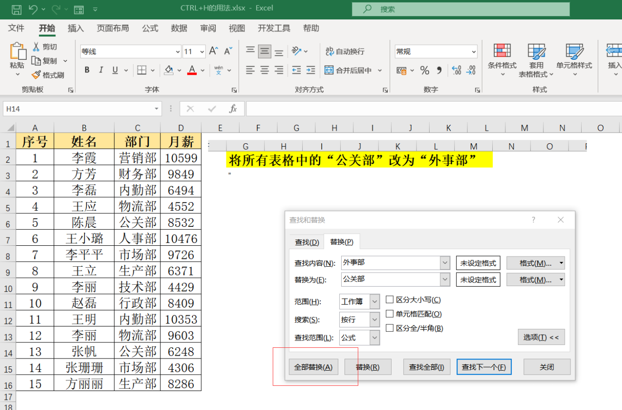Click the Format Painter (格式刷) icon
622x410 pixels.
click(x=36, y=75)
